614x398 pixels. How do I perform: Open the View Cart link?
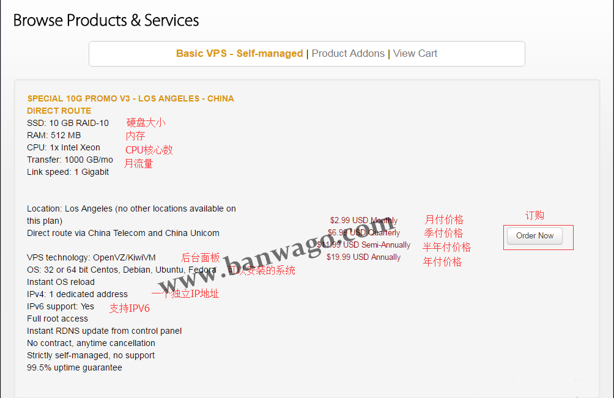(415, 54)
